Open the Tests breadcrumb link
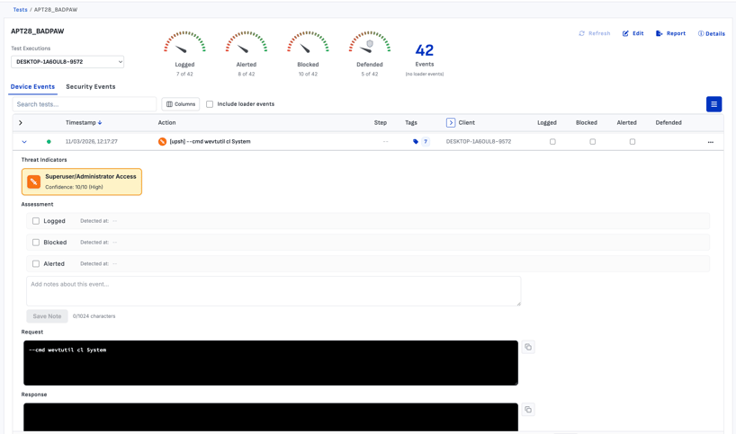 point(20,10)
